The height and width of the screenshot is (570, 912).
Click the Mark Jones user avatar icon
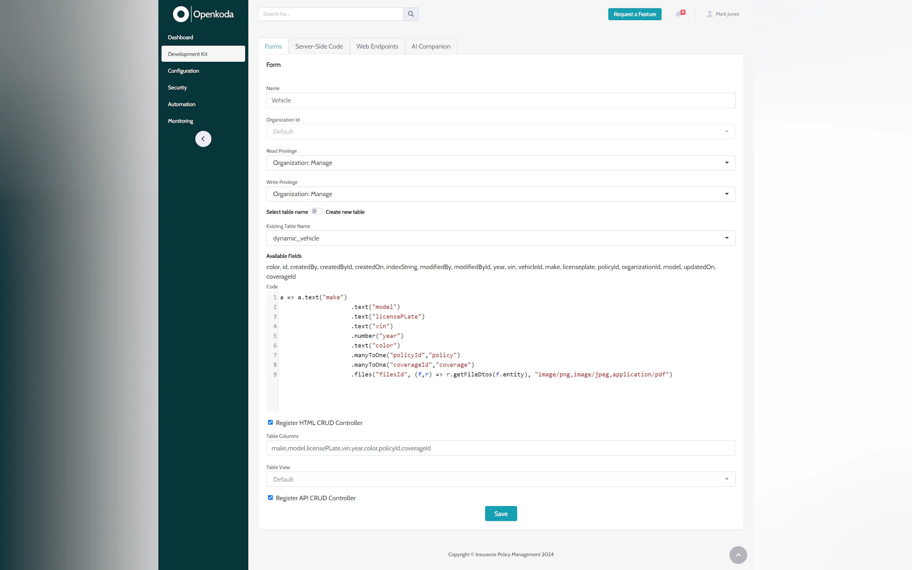click(709, 14)
